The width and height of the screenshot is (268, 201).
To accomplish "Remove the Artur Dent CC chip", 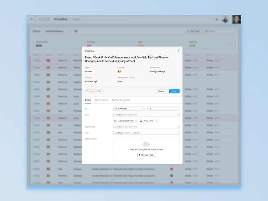I will click(x=155, y=121).
